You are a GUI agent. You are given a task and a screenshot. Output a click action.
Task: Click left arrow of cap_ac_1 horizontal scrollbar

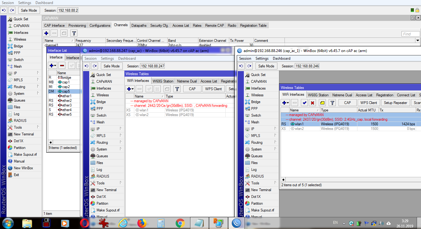283,179
